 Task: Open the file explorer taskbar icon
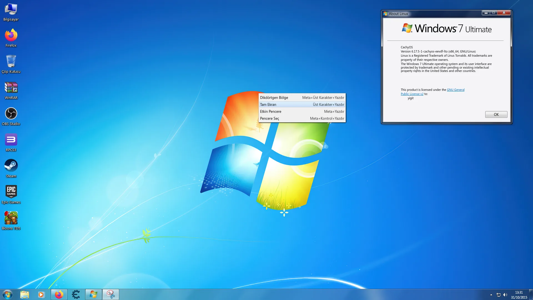[25, 294]
